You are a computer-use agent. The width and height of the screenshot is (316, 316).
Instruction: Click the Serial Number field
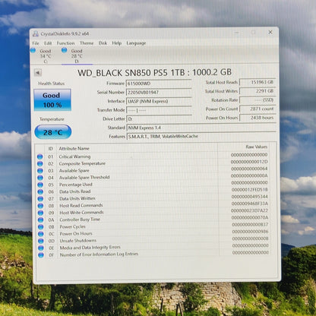tap(159, 92)
